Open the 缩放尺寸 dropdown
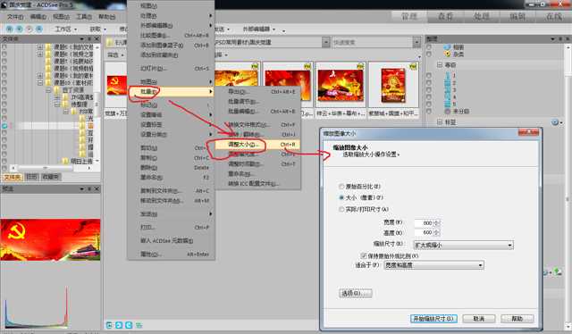The height and width of the screenshot is (334, 572). point(463,245)
